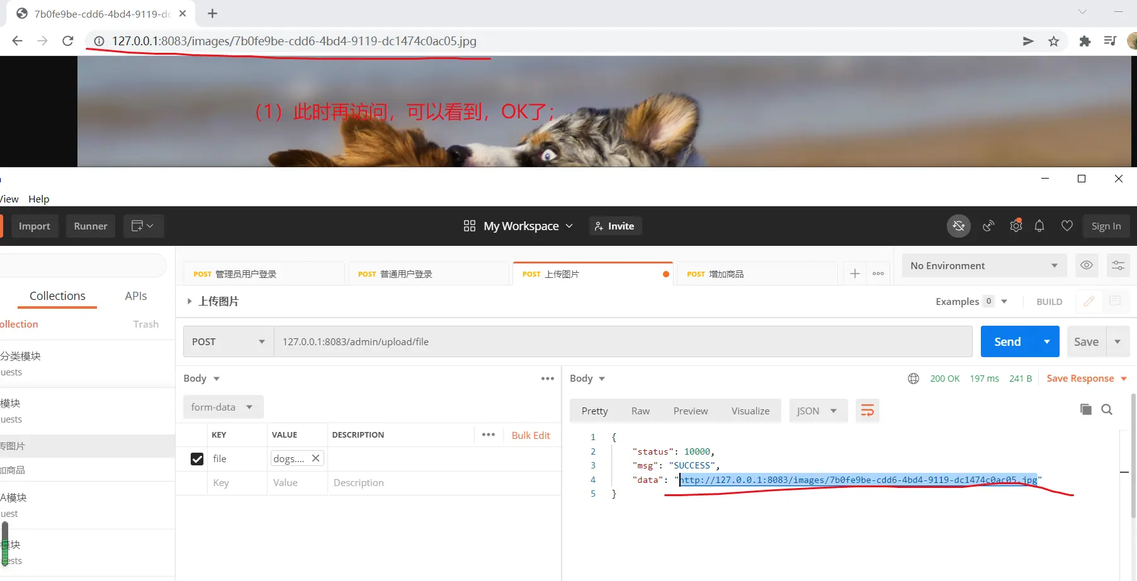Expand the 上传图片 request description triangle
This screenshot has width=1137, height=581.
(189, 301)
